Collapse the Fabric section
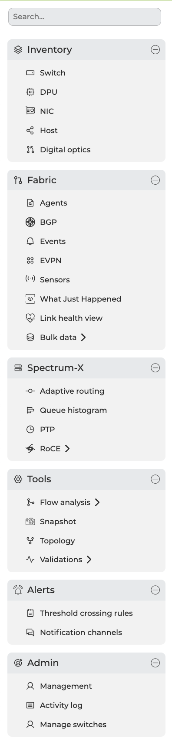Image resolution: width=172 pixels, height=749 pixels. tap(155, 180)
